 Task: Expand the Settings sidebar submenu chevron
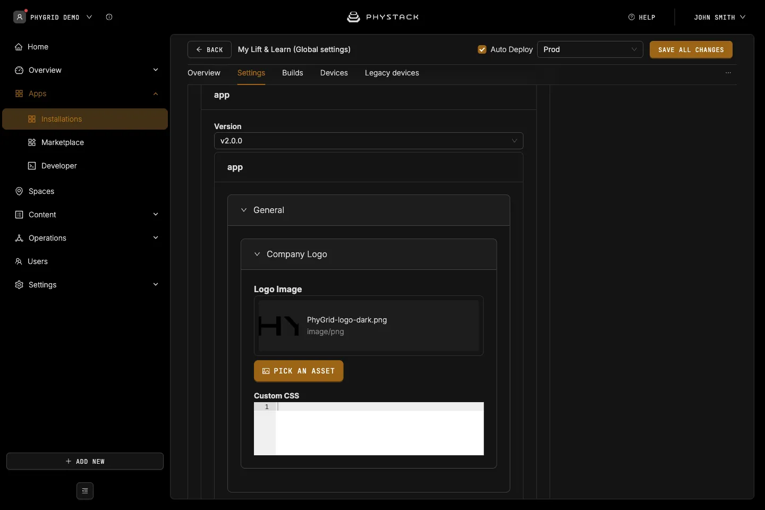click(156, 285)
